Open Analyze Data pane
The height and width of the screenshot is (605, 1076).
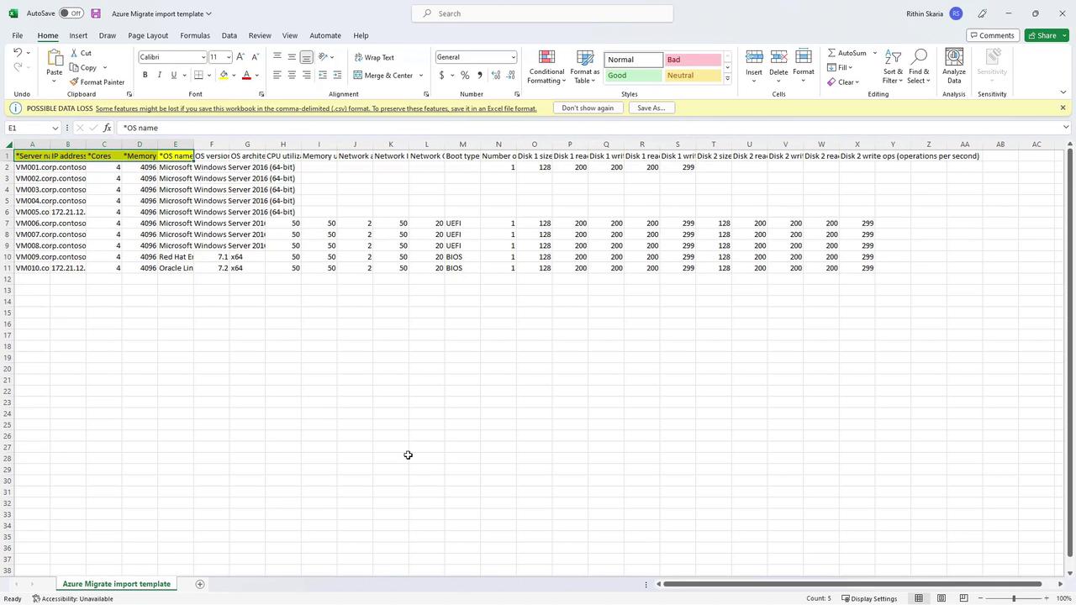click(954, 66)
